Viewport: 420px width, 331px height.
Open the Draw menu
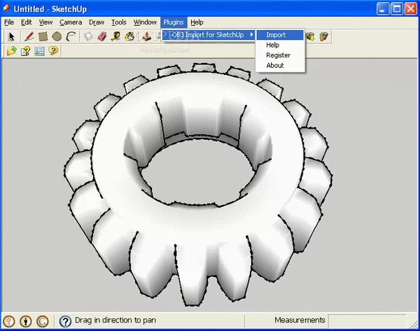pyautogui.click(x=97, y=22)
